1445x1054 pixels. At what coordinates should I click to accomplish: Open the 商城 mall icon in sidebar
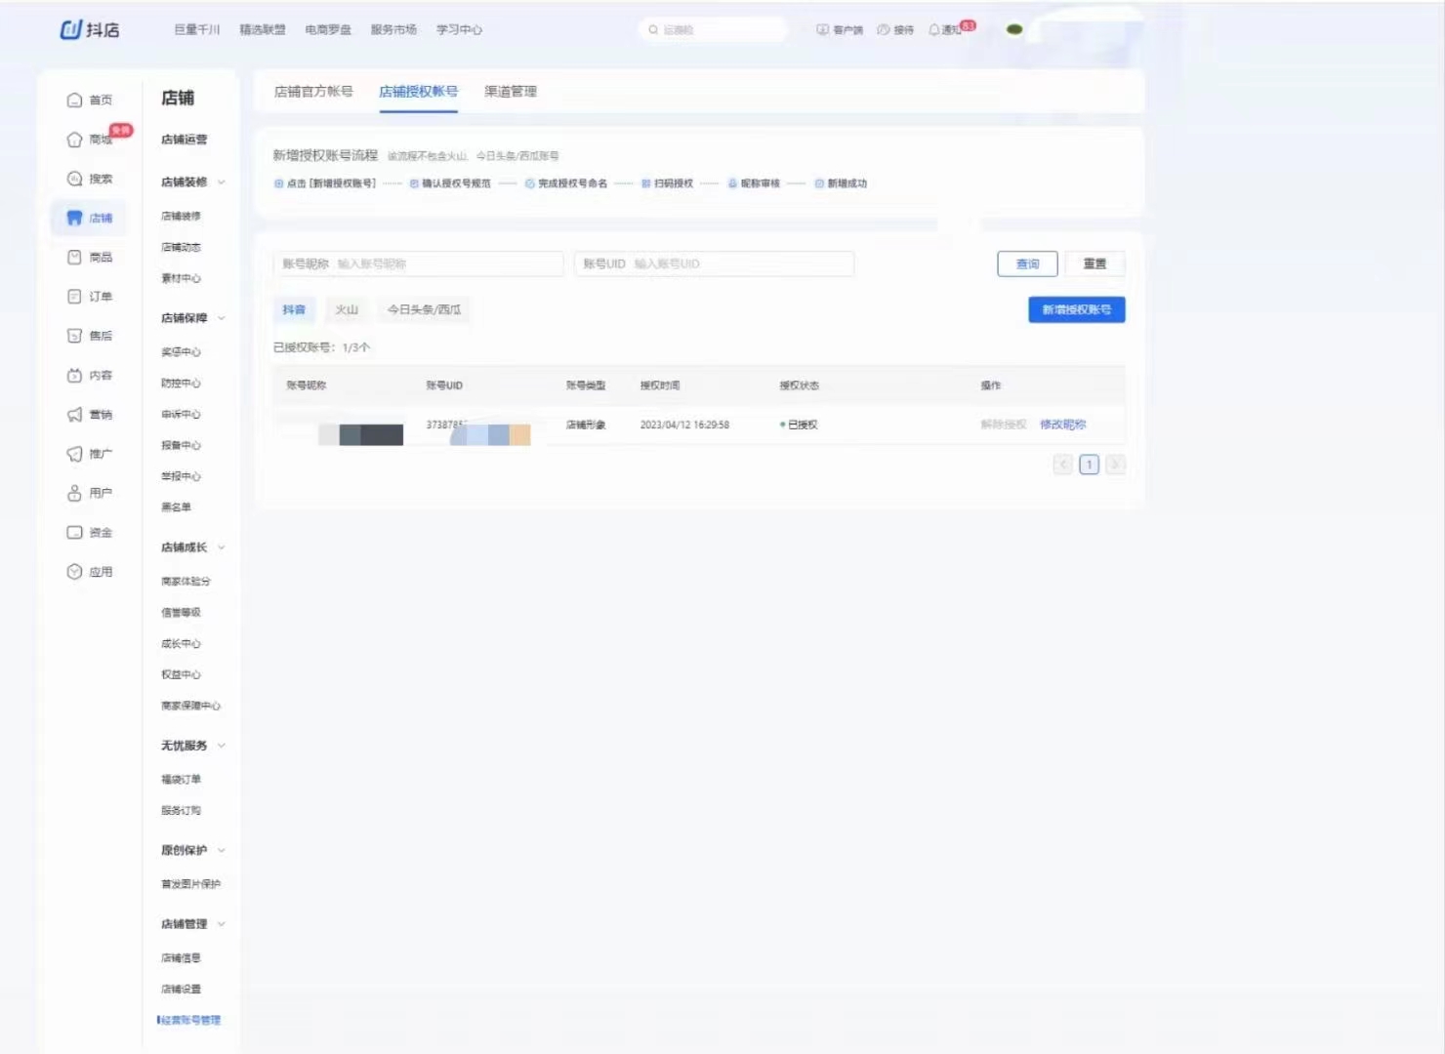tap(74, 140)
